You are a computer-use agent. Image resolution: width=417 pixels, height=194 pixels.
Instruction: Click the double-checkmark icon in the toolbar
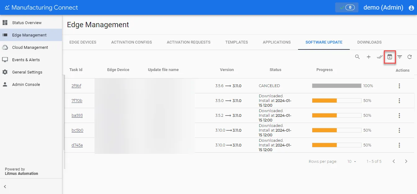click(x=380, y=57)
